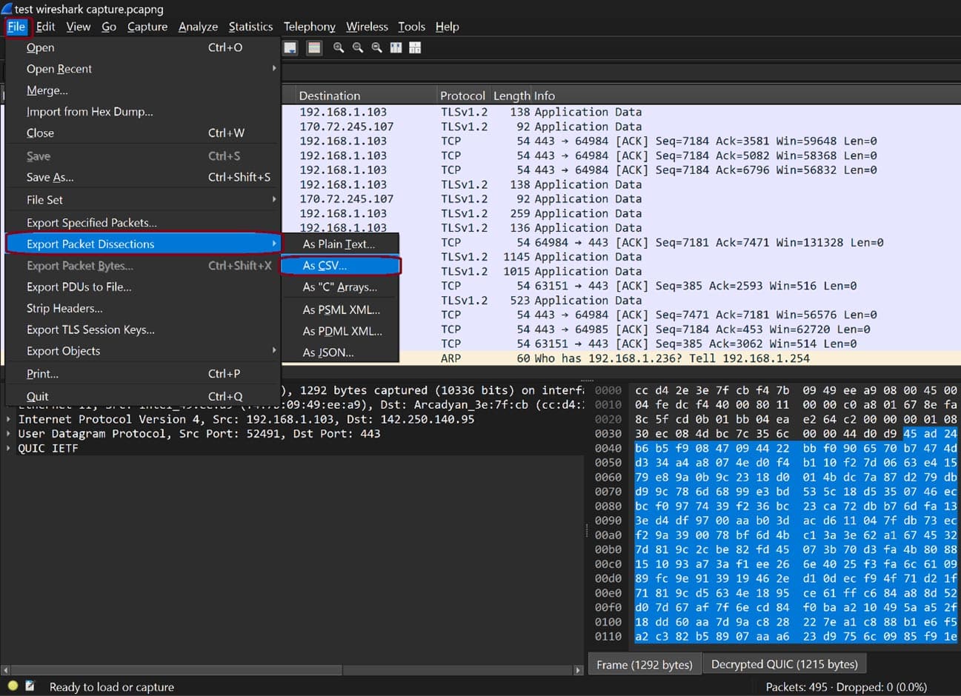Screen dimensions: 961x696
Task: Click the zoom out magnifier icon
Action: tap(358, 47)
